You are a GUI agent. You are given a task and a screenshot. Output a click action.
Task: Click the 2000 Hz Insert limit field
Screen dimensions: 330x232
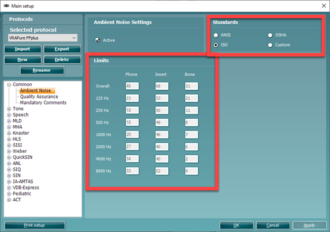pos(162,146)
